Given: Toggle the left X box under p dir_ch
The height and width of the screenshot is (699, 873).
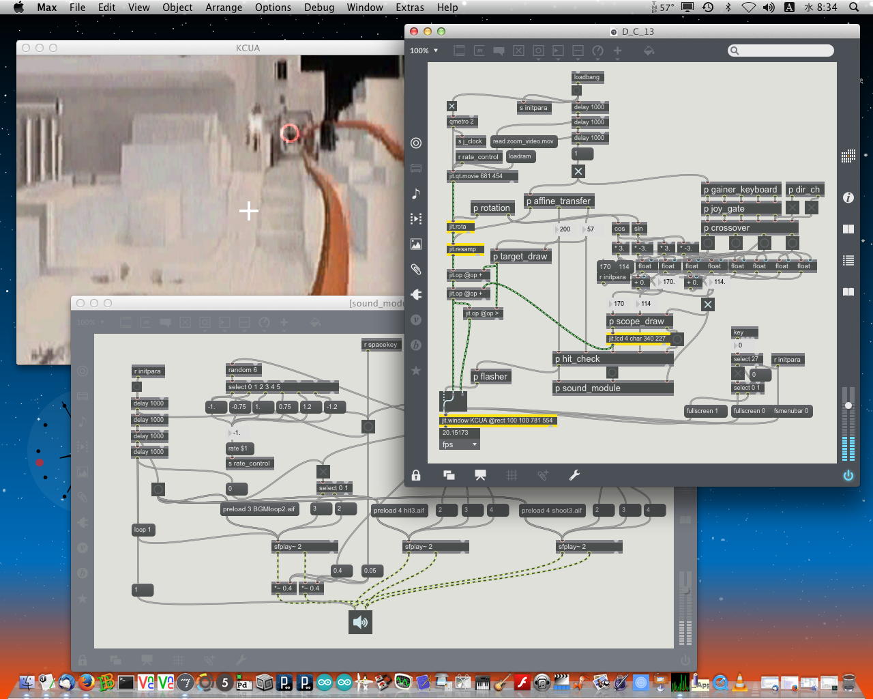Looking at the screenshot, I should pos(793,208).
